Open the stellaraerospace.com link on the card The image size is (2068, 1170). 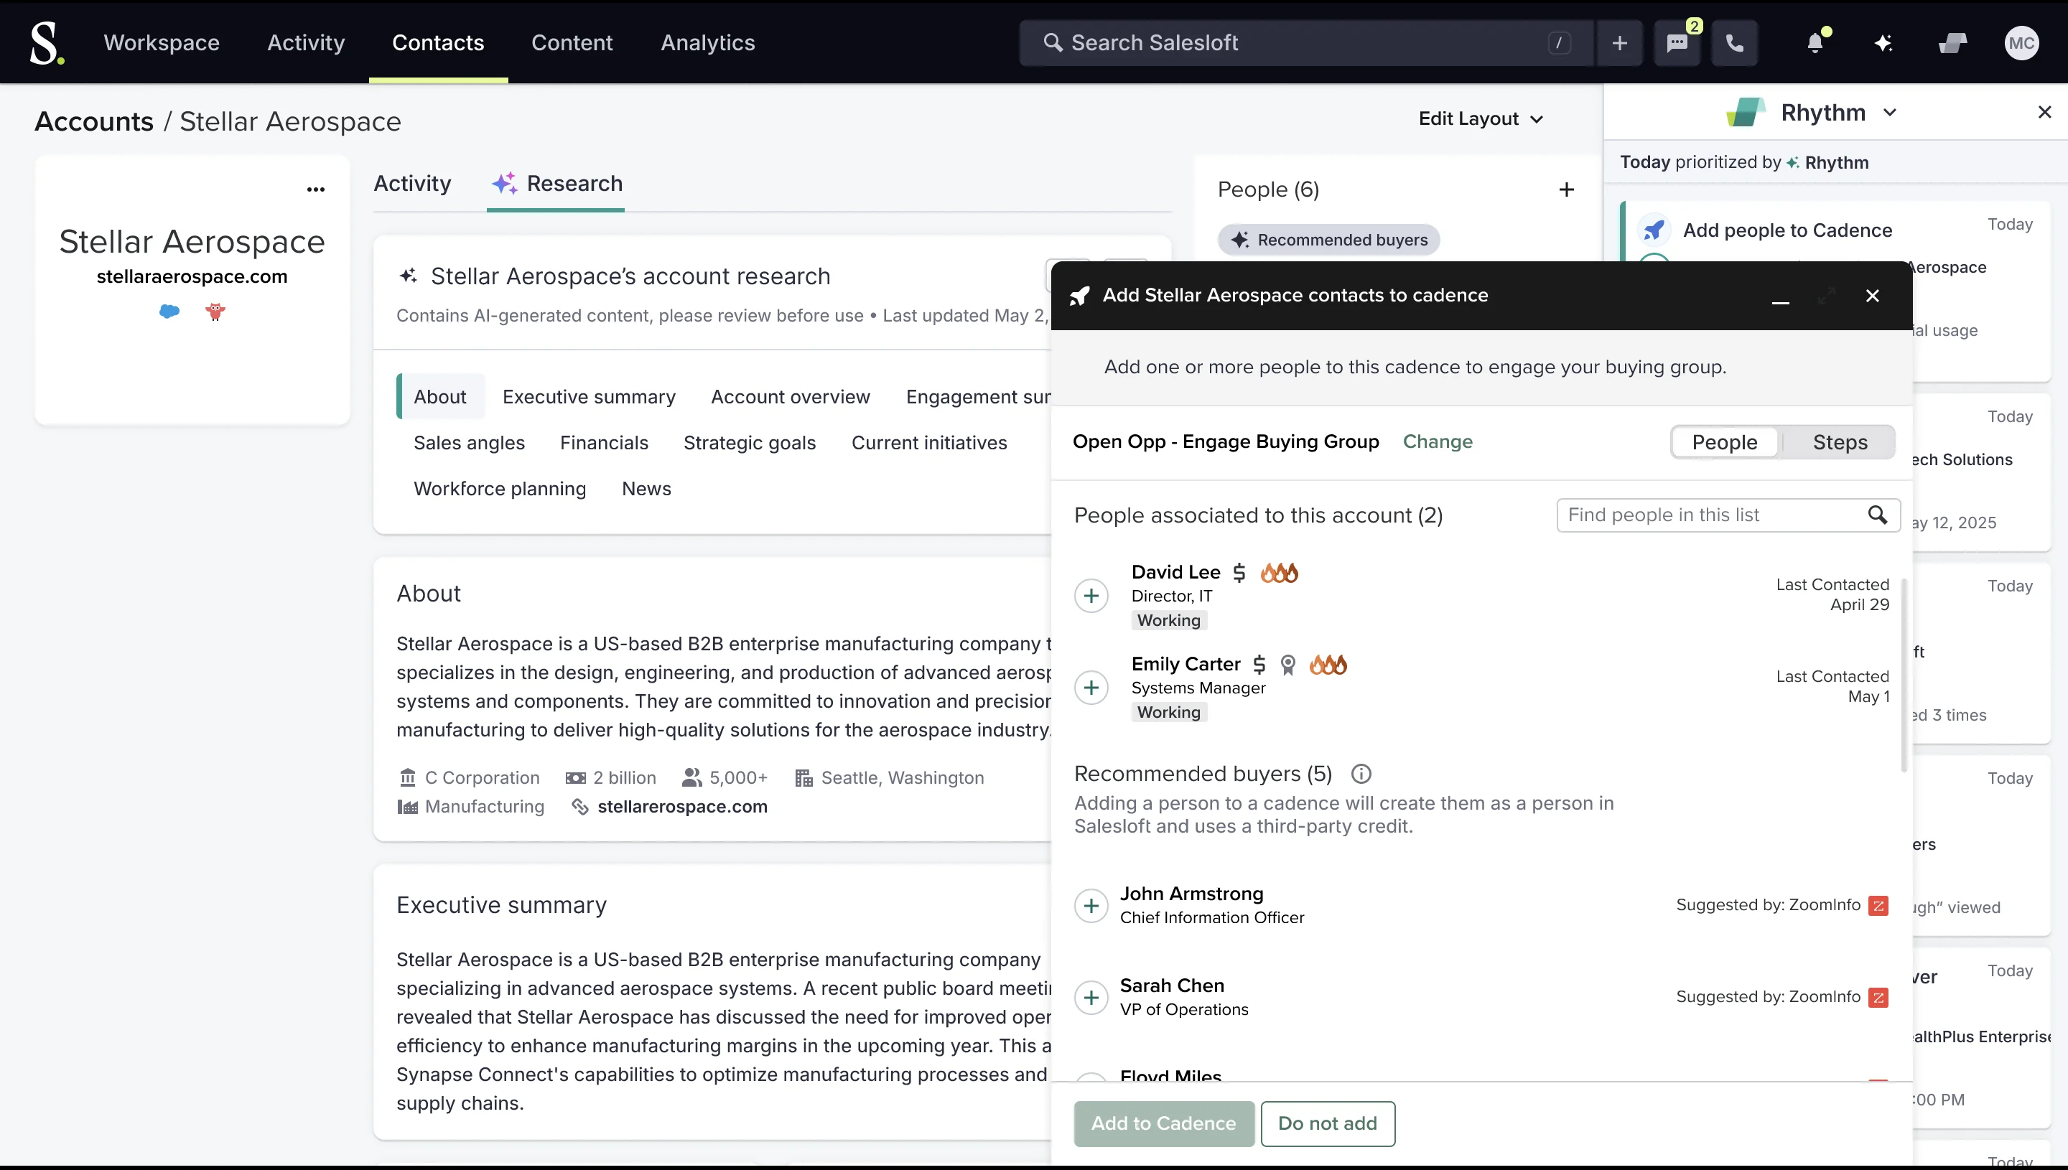point(192,276)
